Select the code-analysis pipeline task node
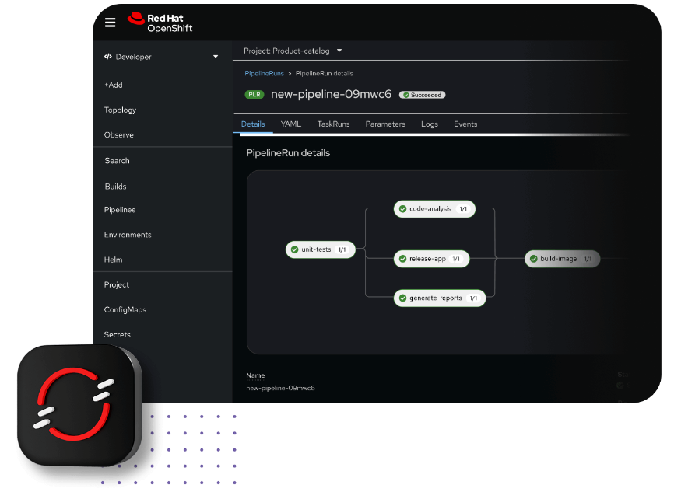 point(434,208)
